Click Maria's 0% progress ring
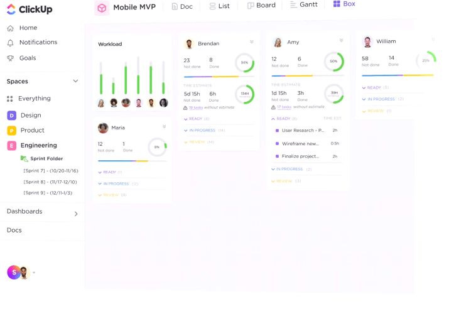The width and height of the screenshot is (449, 321). [x=157, y=147]
